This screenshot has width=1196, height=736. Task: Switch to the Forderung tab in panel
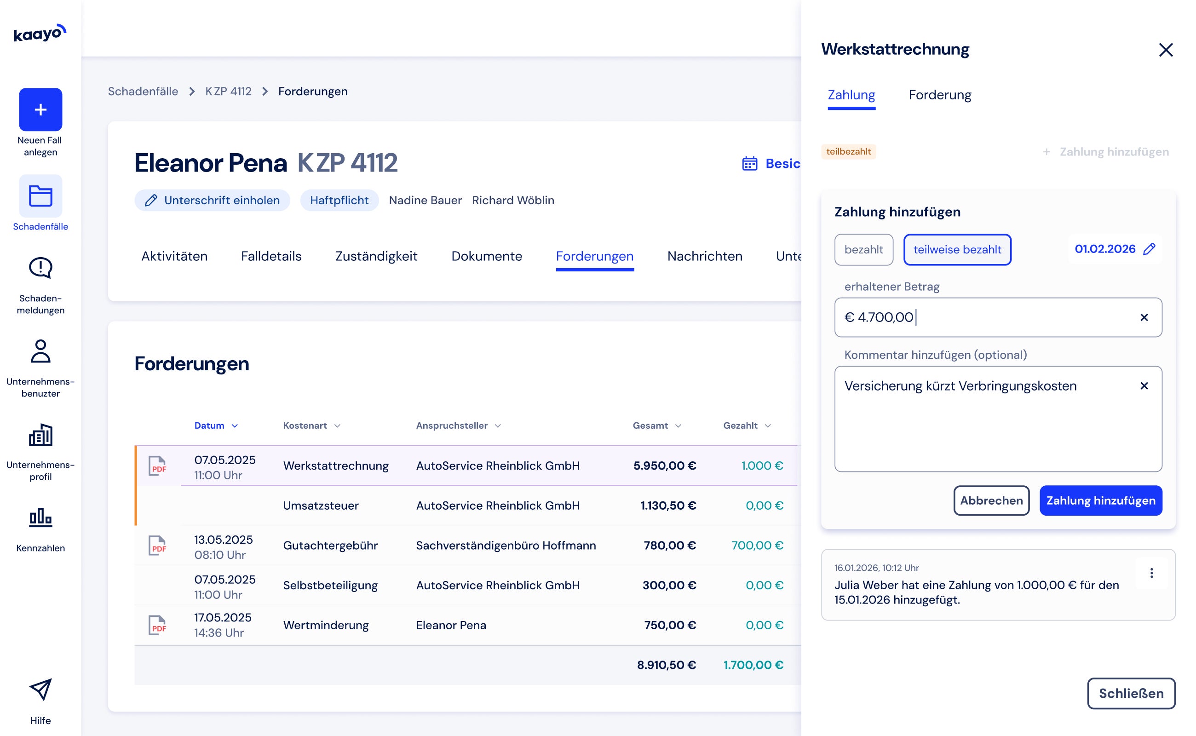pos(939,95)
